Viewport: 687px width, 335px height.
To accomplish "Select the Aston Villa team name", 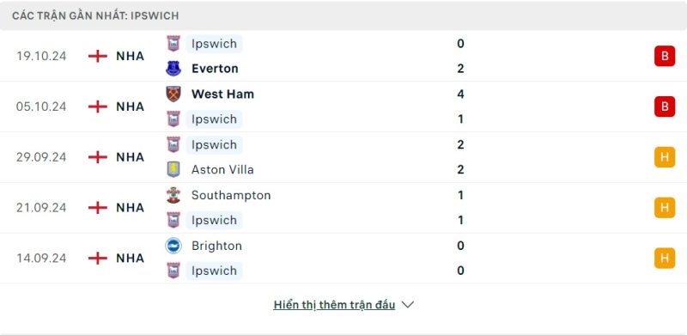I will click(222, 170).
